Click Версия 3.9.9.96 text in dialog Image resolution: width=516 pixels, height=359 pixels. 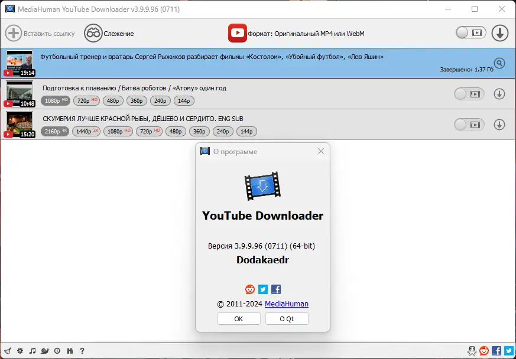262,246
